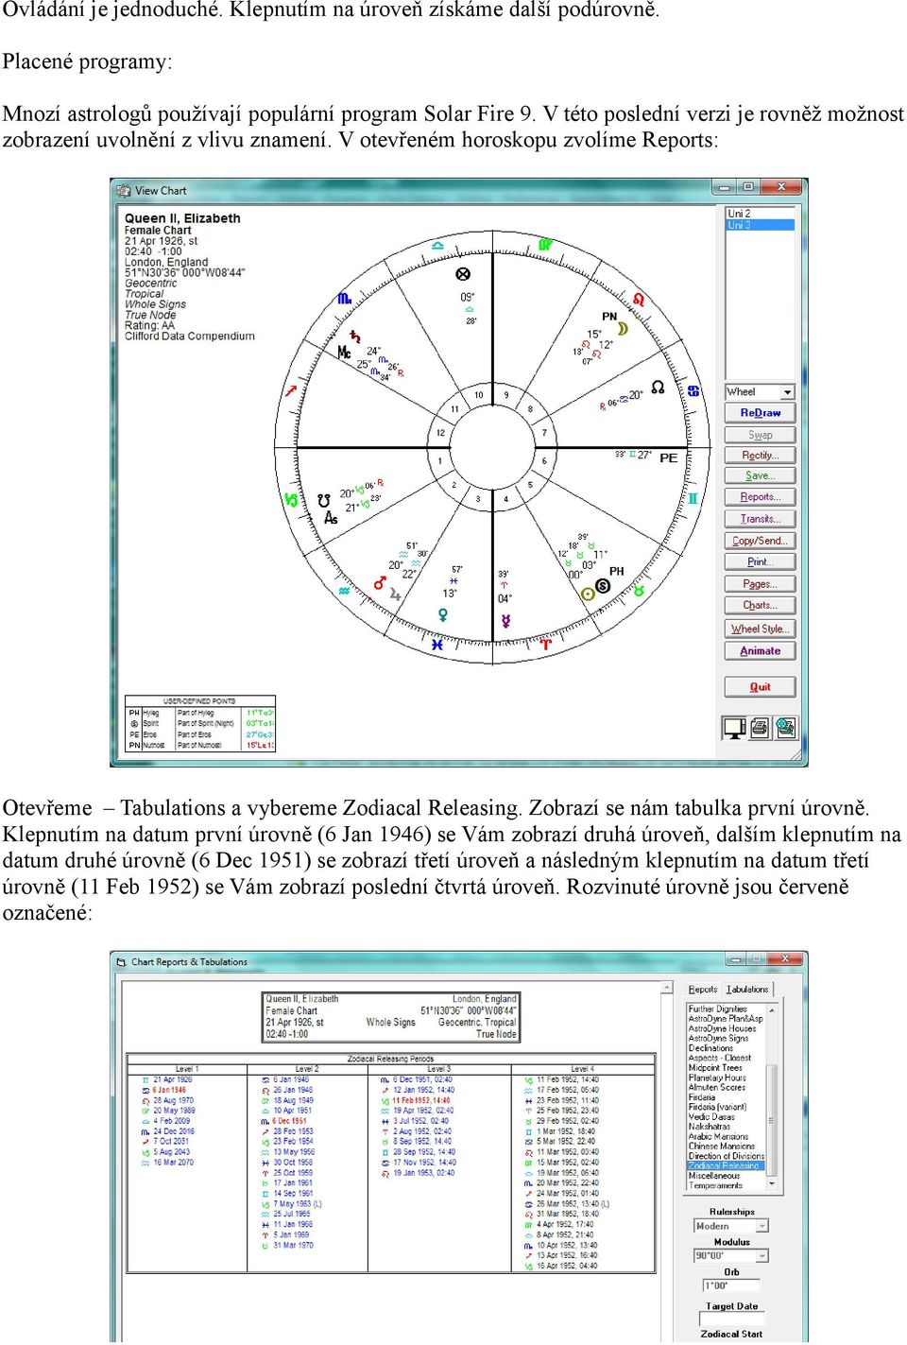Click the Virgo glyph on wheel rim
907x1345 pixels.
pos(544,245)
